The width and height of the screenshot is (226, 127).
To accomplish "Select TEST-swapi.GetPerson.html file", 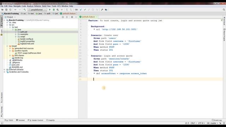I will pos(29,53).
